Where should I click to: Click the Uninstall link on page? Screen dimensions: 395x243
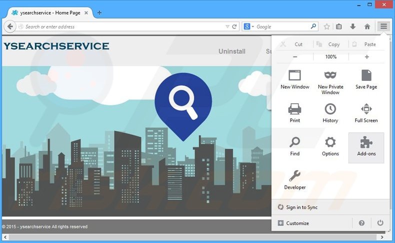point(232,51)
